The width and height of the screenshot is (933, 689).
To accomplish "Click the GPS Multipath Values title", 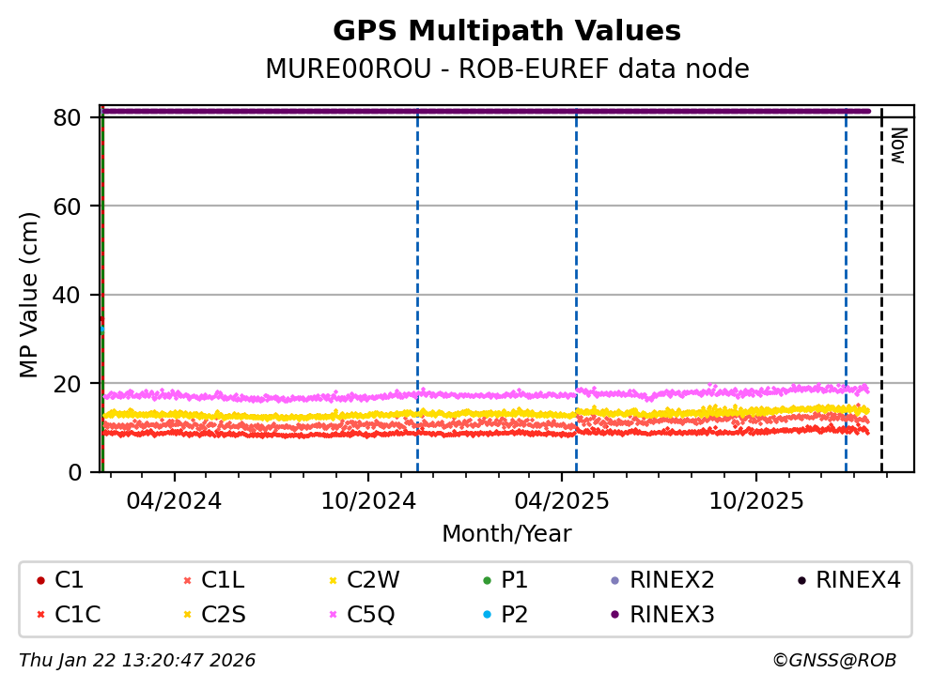I will (506, 32).
